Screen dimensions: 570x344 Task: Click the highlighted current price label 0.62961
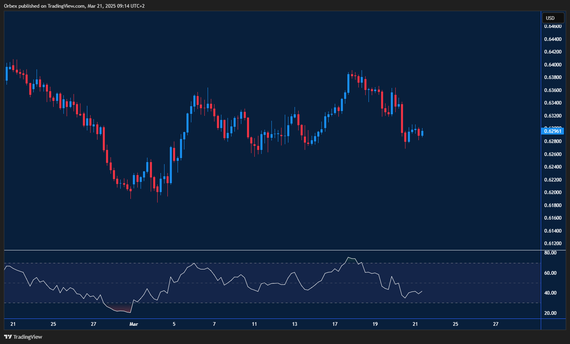click(553, 131)
